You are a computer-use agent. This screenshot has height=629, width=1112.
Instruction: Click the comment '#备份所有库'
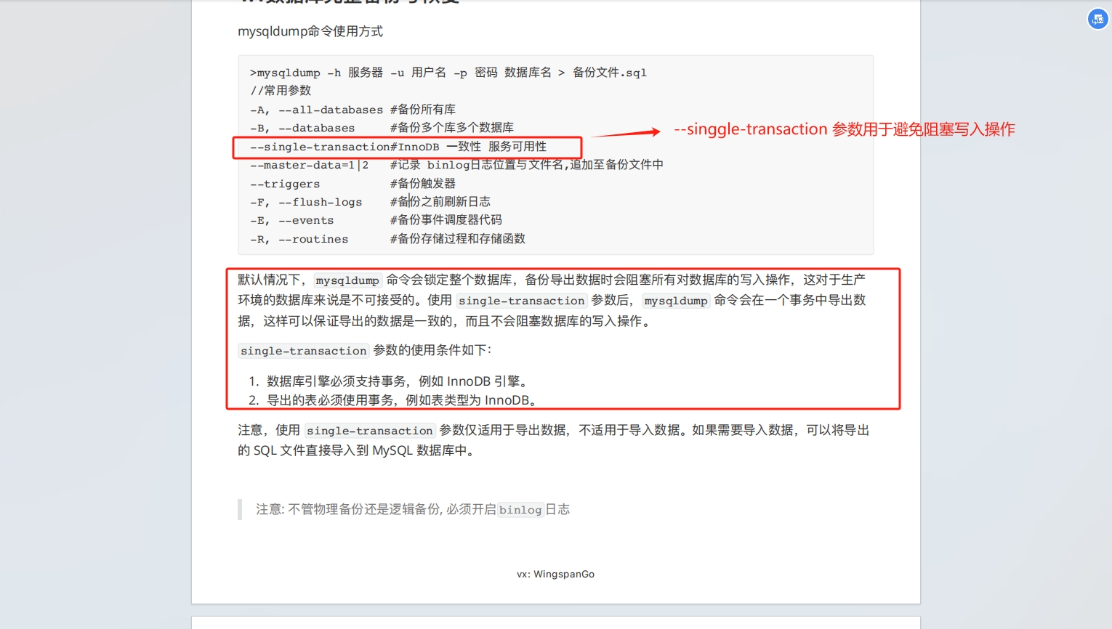[423, 110]
